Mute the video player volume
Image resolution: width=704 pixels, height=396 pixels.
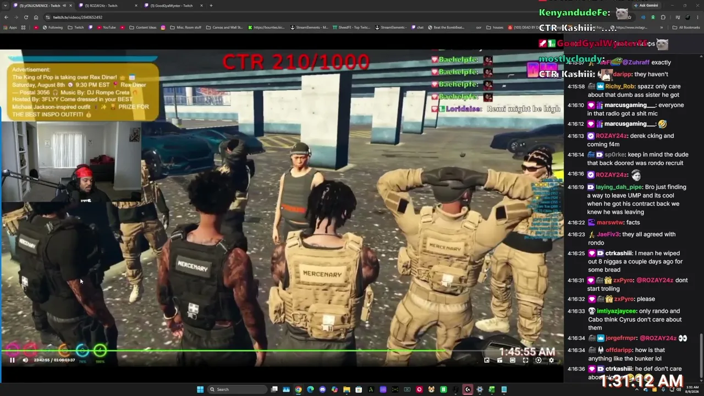coord(25,360)
